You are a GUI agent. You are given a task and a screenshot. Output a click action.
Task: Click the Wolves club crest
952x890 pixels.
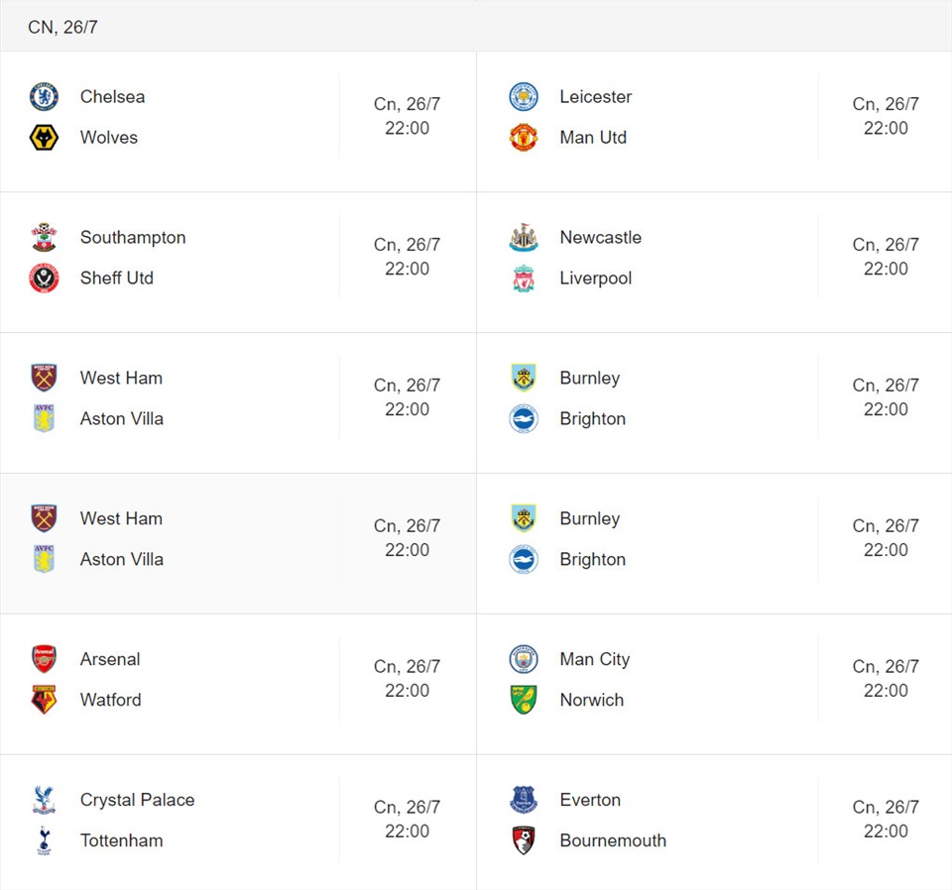pyautogui.click(x=44, y=137)
